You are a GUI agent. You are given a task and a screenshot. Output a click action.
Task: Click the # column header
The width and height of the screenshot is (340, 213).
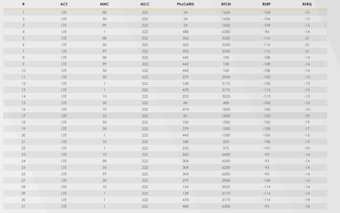click(x=23, y=4)
